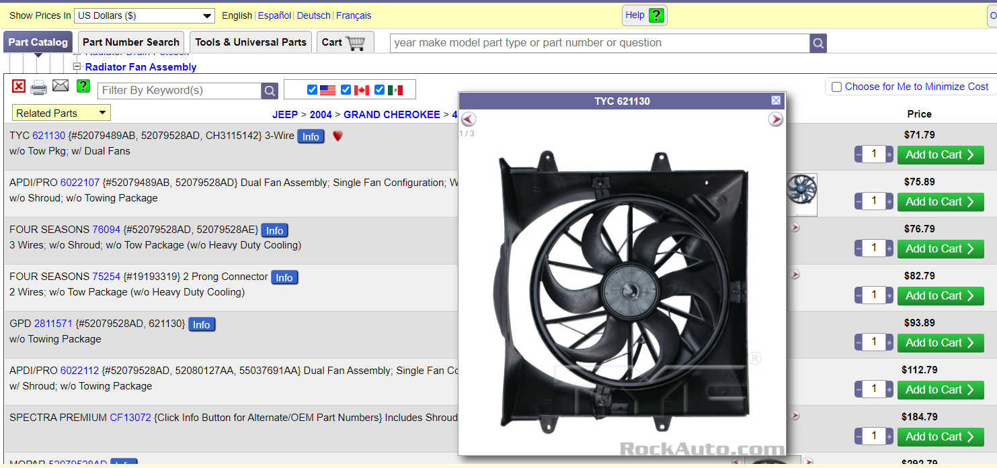This screenshot has height=468, width=997.
Task: Click next-image arrow on FOUR SEASONS 76094 row
Action: 795,228
